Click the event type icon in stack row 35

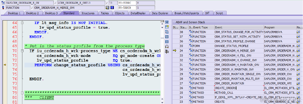click(x=191, y=46)
